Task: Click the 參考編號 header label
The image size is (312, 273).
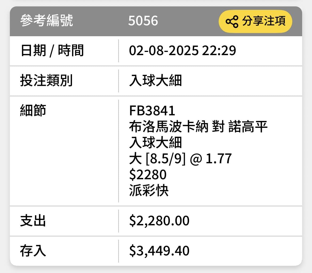Action: 47,21
